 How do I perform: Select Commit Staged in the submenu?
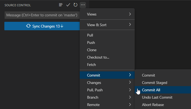(155, 83)
